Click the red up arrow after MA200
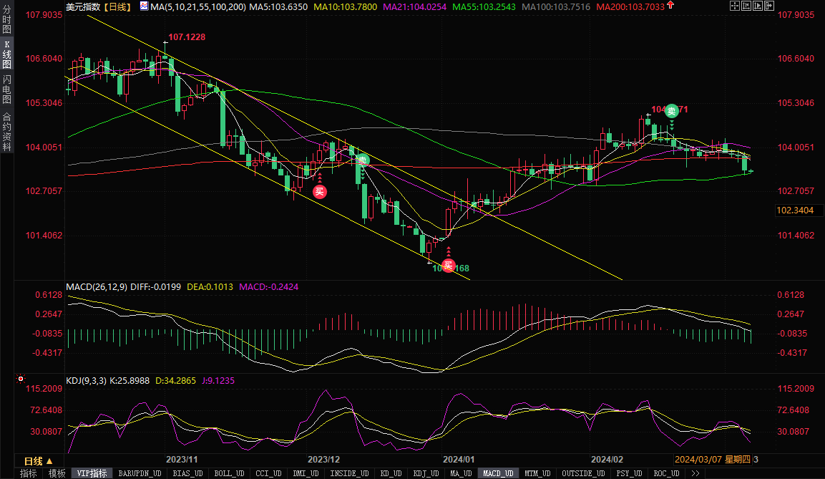Screen dimensions: 825x479 click(x=670, y=6)
